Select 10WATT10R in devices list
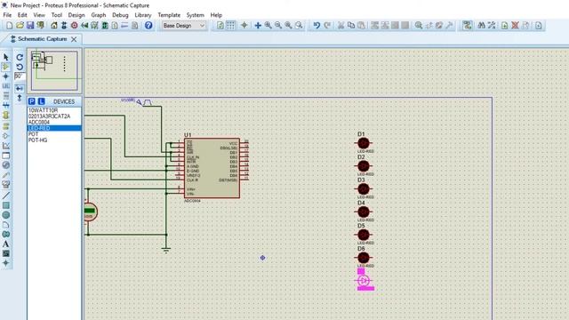The image size is (569, 320). pos(54,110)
